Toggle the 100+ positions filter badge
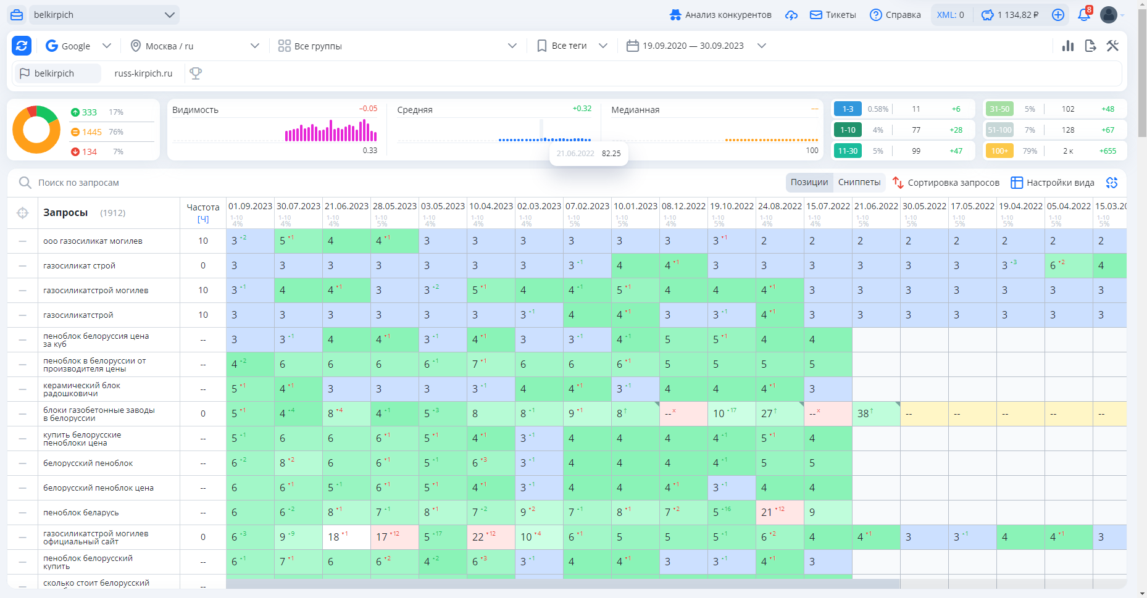 point(999,151)
